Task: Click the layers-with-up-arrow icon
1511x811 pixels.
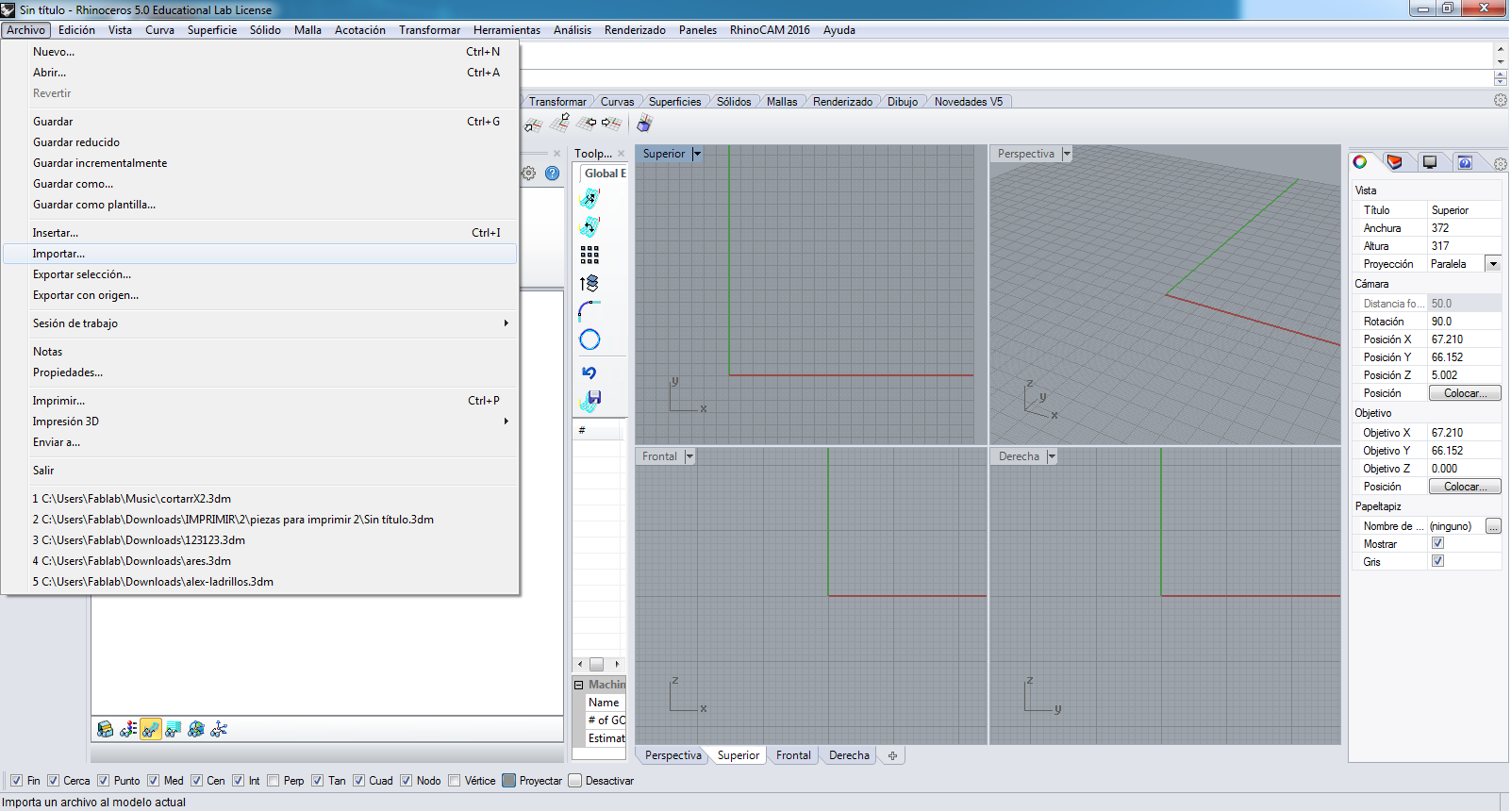Action: (589, 283)
